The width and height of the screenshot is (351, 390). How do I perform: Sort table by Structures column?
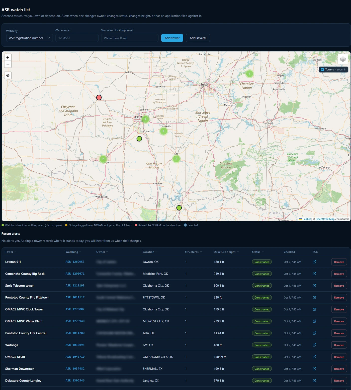click(x=193, y=252)
